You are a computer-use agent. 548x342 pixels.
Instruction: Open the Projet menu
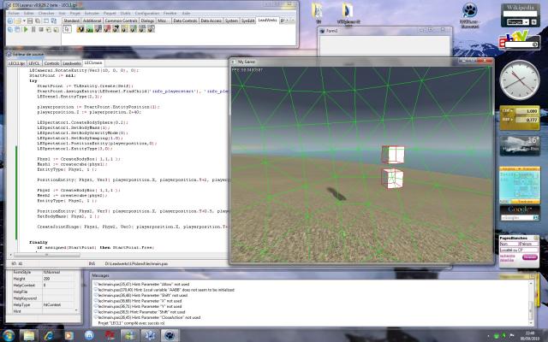[x=75, y=14]
